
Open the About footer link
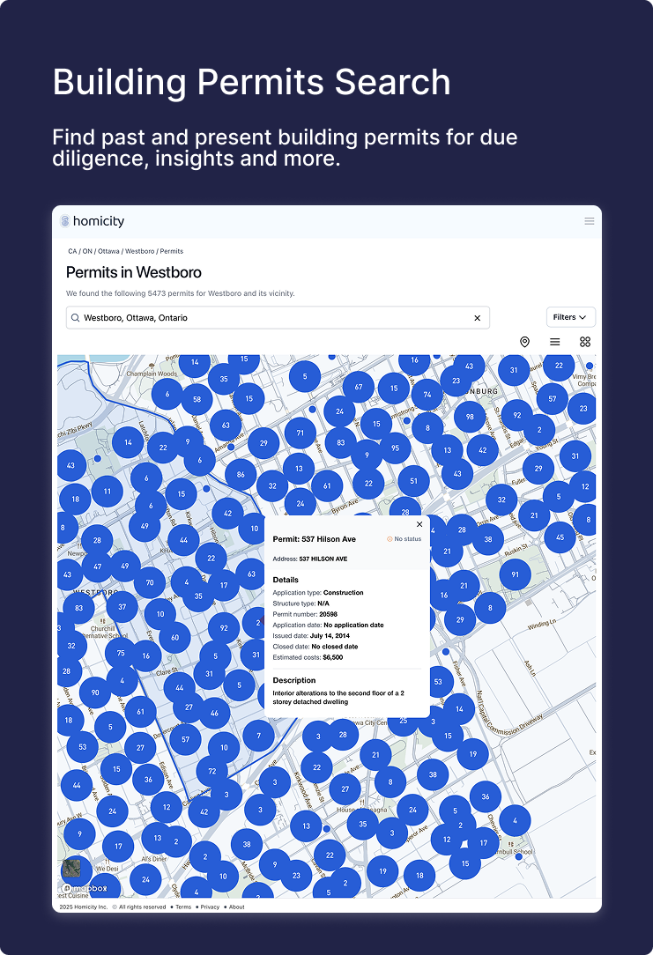tap(237, 907)
